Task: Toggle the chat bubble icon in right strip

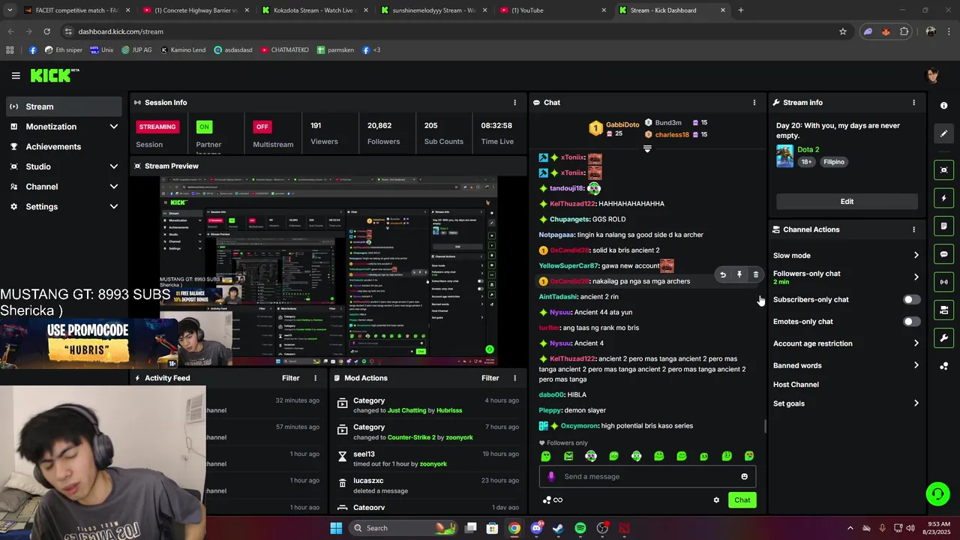Action: (944, 254)
